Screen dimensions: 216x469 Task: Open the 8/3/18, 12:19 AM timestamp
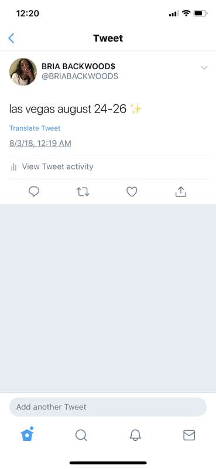click(40, 144)
